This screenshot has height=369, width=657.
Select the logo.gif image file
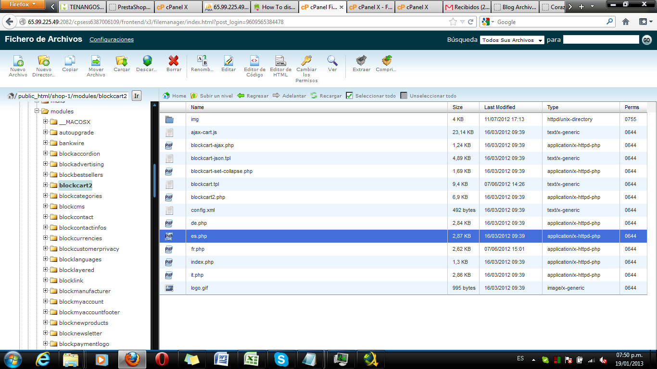(x=403, y=288)
